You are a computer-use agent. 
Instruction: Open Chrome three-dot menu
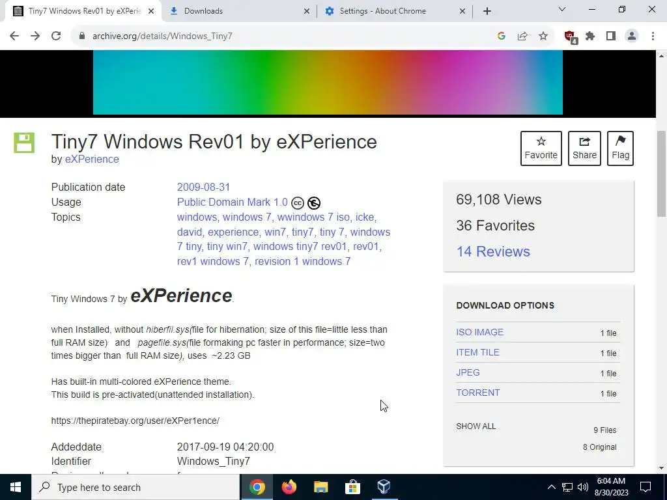653,36
